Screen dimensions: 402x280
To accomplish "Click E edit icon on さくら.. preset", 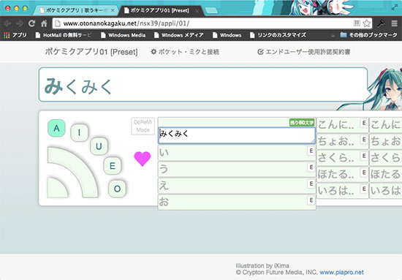I will click(364, 156).
